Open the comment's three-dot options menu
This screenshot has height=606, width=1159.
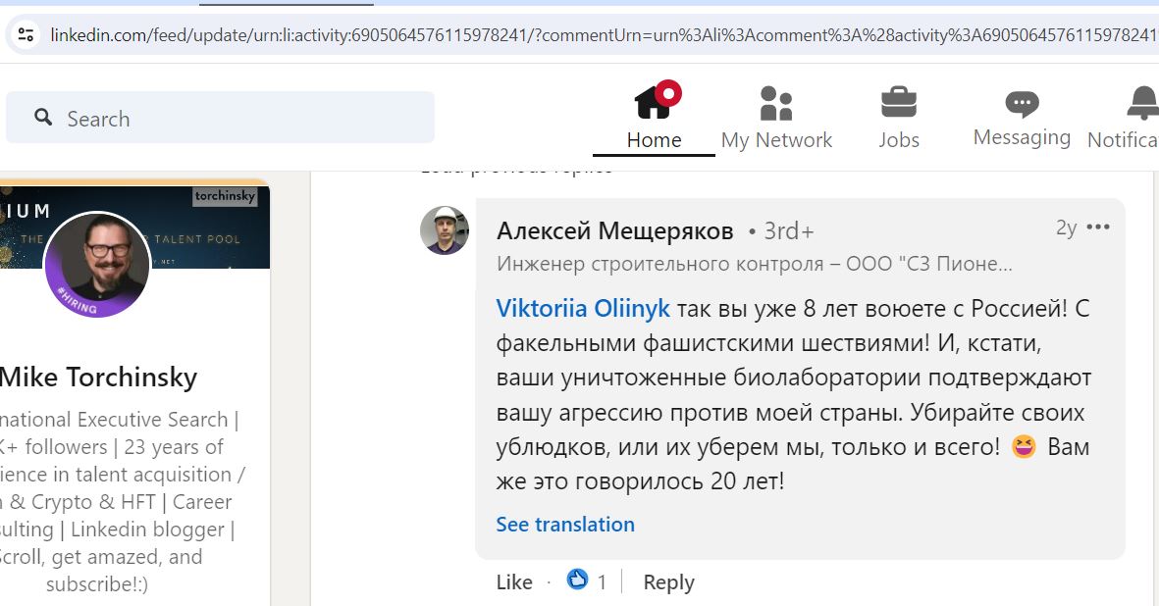pyautogui.click(x=1097, y=227)
